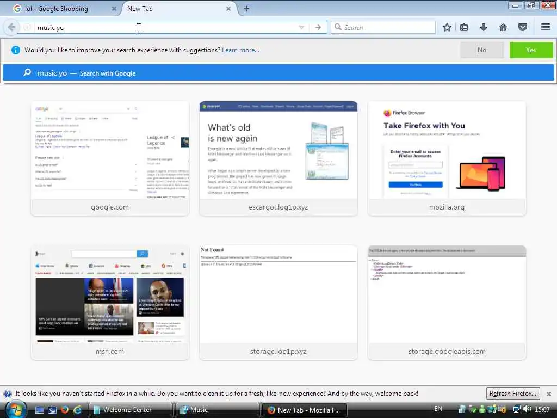The height and width of the screenshot is (418, 557).
Task: Launch Internet Explorer from Quick Launch
Action: (x=77, y=410)
